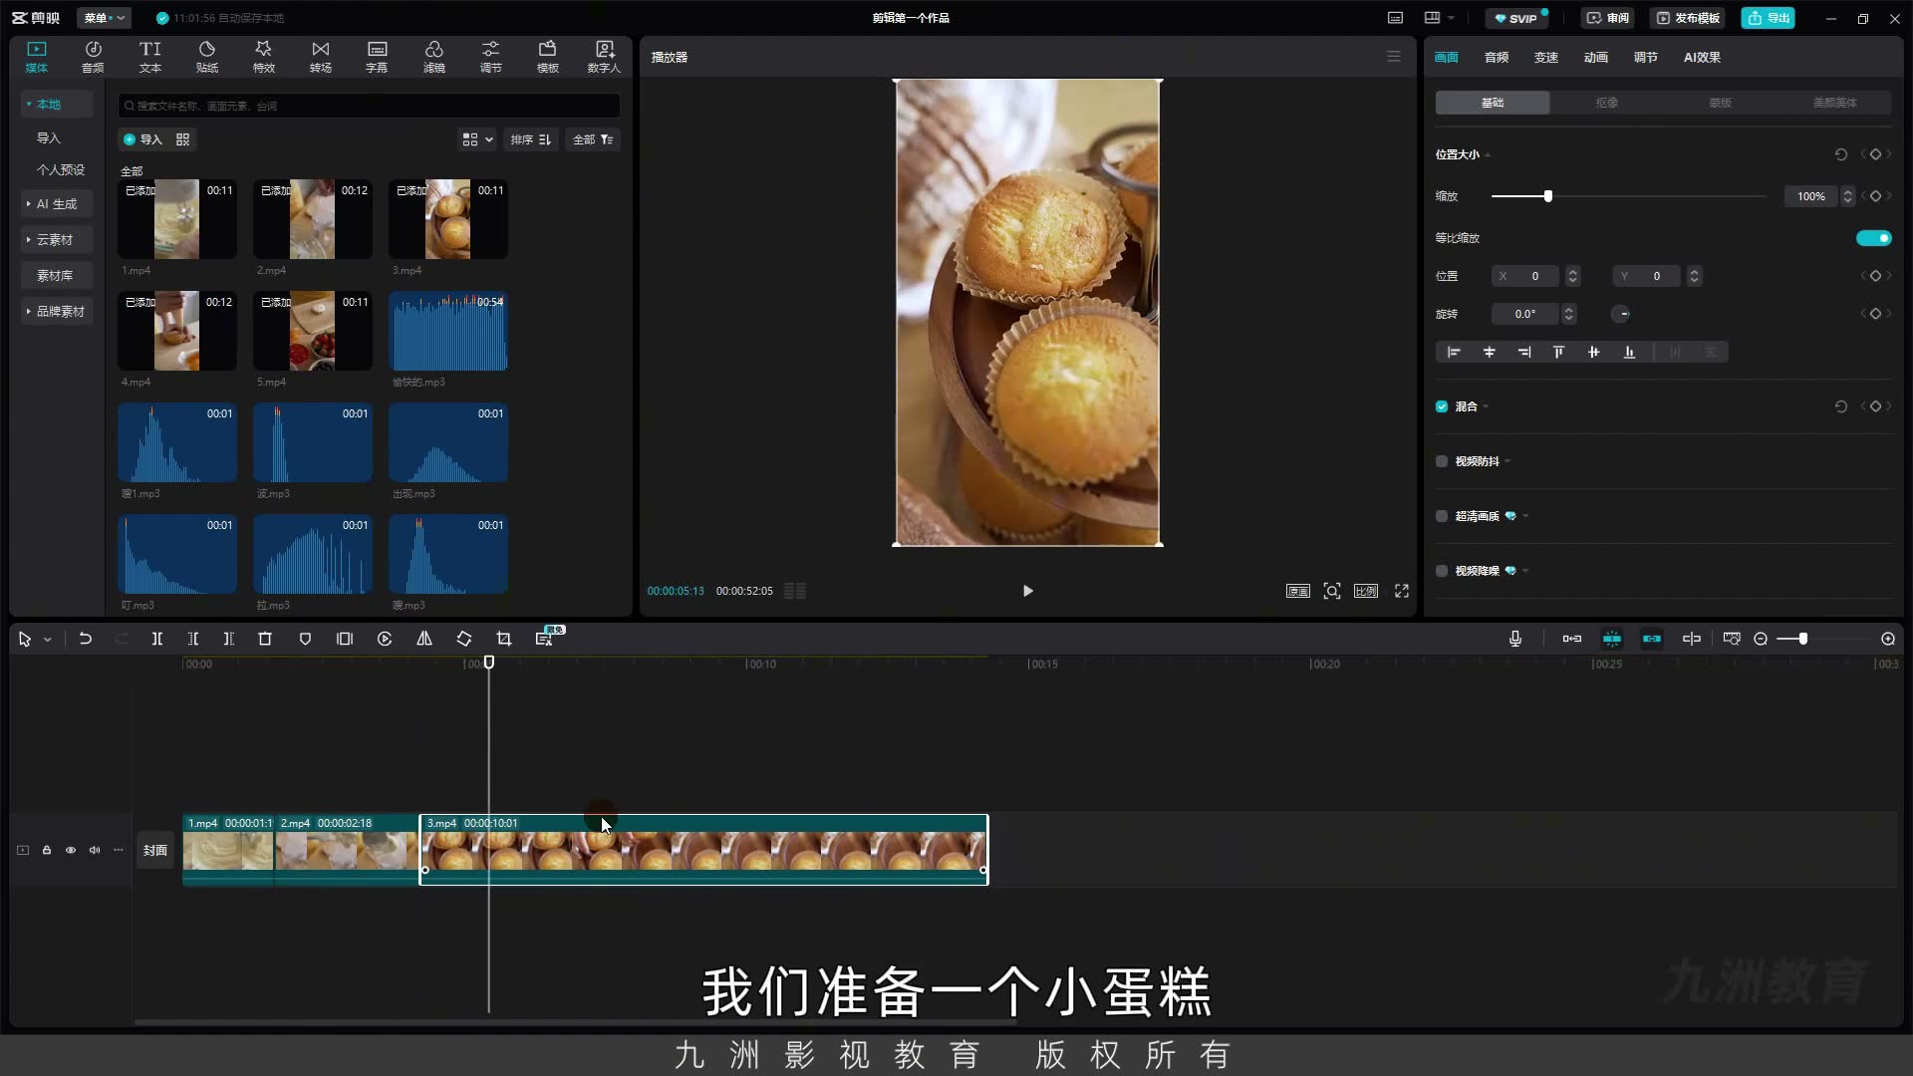Select the 贴纸 stickers icon
1913x1076 pixels.
pyautogui.click(x=207, y=57)
